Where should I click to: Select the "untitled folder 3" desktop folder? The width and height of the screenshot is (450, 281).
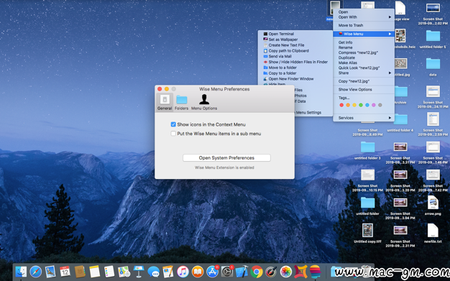click(367, 149)
